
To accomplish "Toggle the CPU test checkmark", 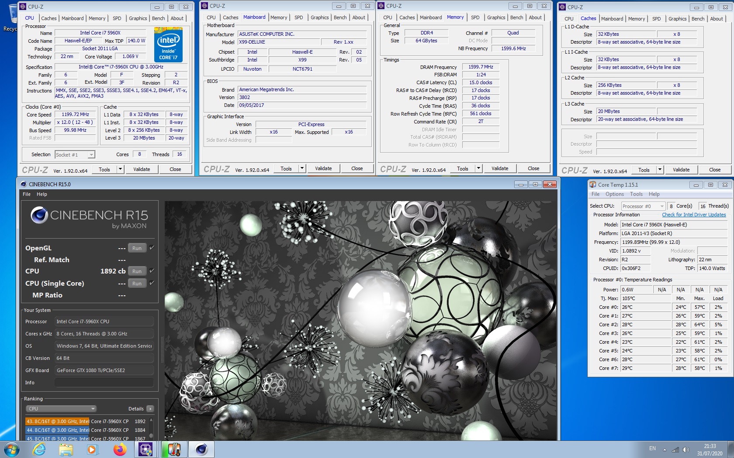I will 152,270.
